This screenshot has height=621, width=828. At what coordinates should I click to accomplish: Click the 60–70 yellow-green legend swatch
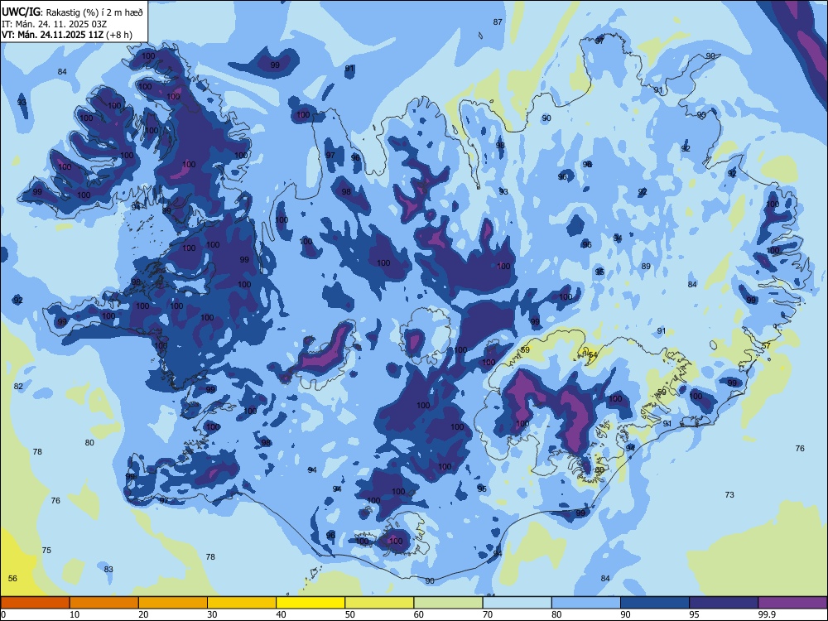448,603
